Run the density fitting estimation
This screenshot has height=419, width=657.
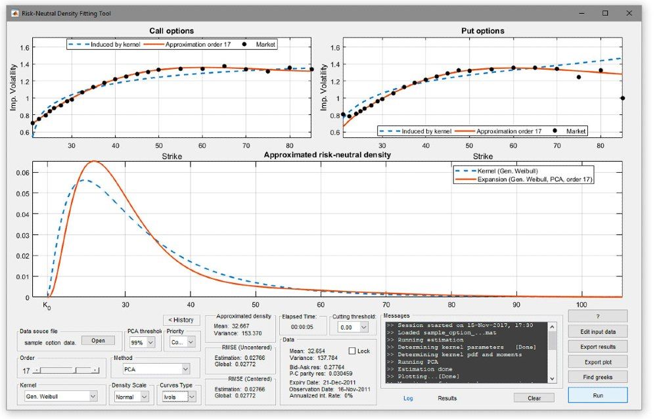[x=597, y=395]
